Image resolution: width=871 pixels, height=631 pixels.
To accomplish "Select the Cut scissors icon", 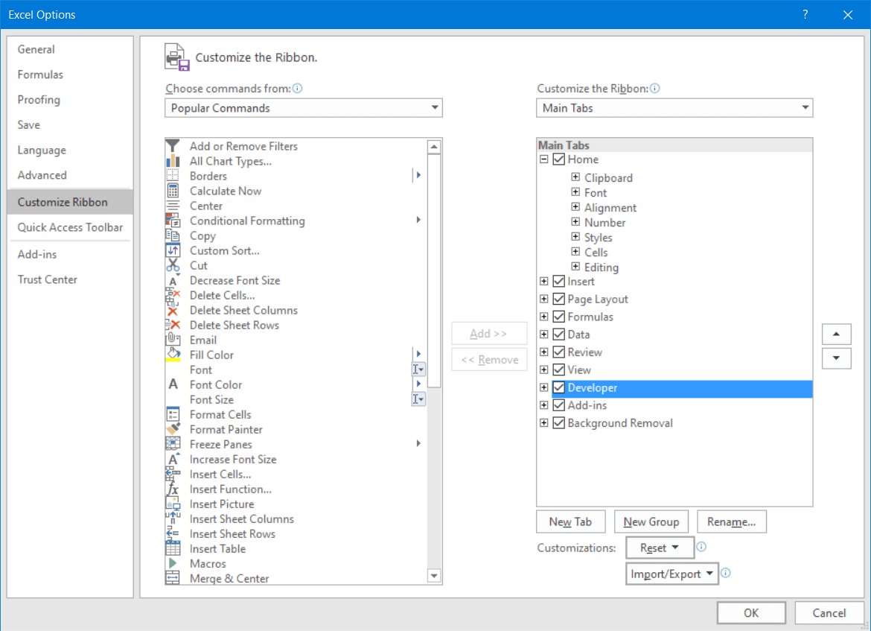I will [173, 265].
